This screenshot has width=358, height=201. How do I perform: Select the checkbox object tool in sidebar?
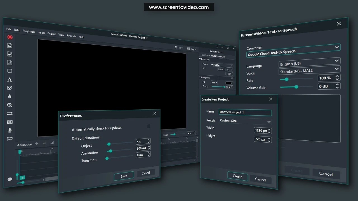[10, 88]
